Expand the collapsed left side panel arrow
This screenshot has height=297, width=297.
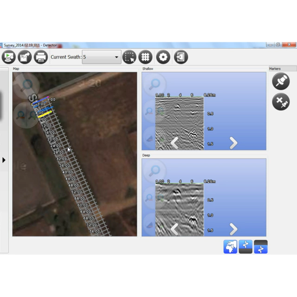click(4, 160)
